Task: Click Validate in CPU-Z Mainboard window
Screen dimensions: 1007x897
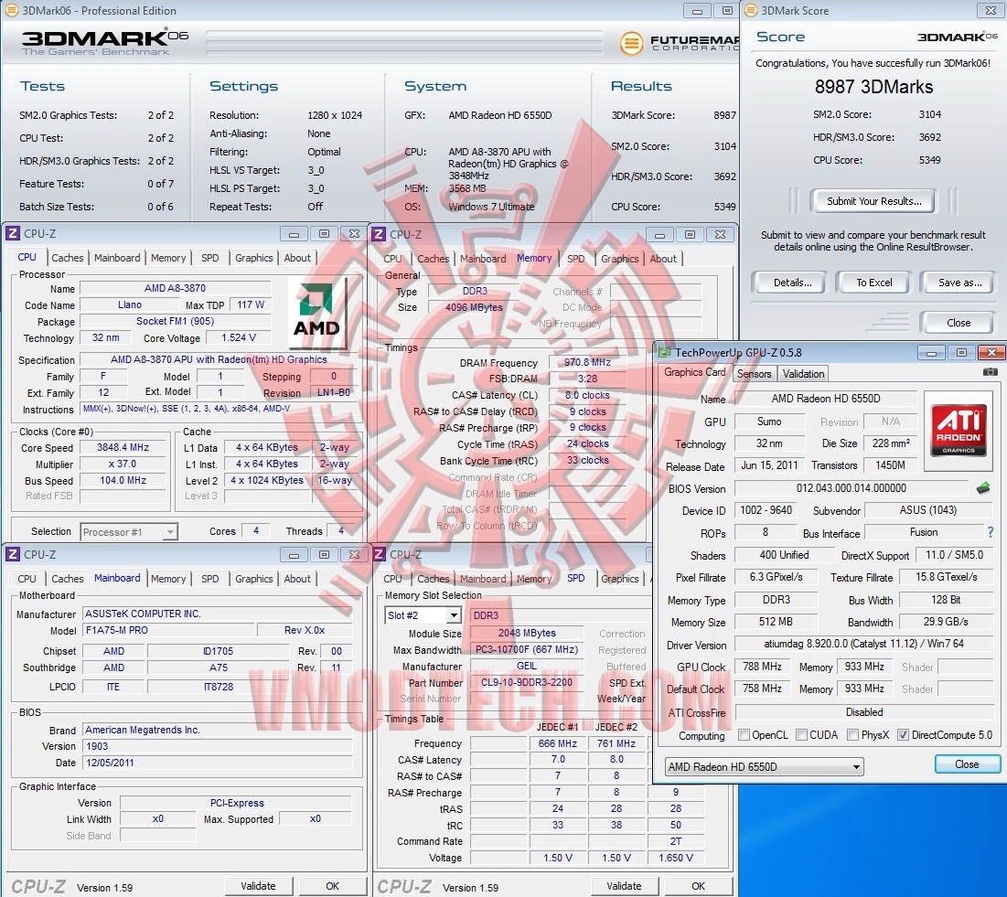Action: [x=258, y=886]
